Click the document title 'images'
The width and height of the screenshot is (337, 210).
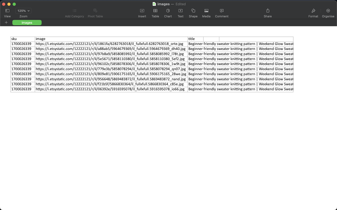pyautogui.click(x=163, y=4)
